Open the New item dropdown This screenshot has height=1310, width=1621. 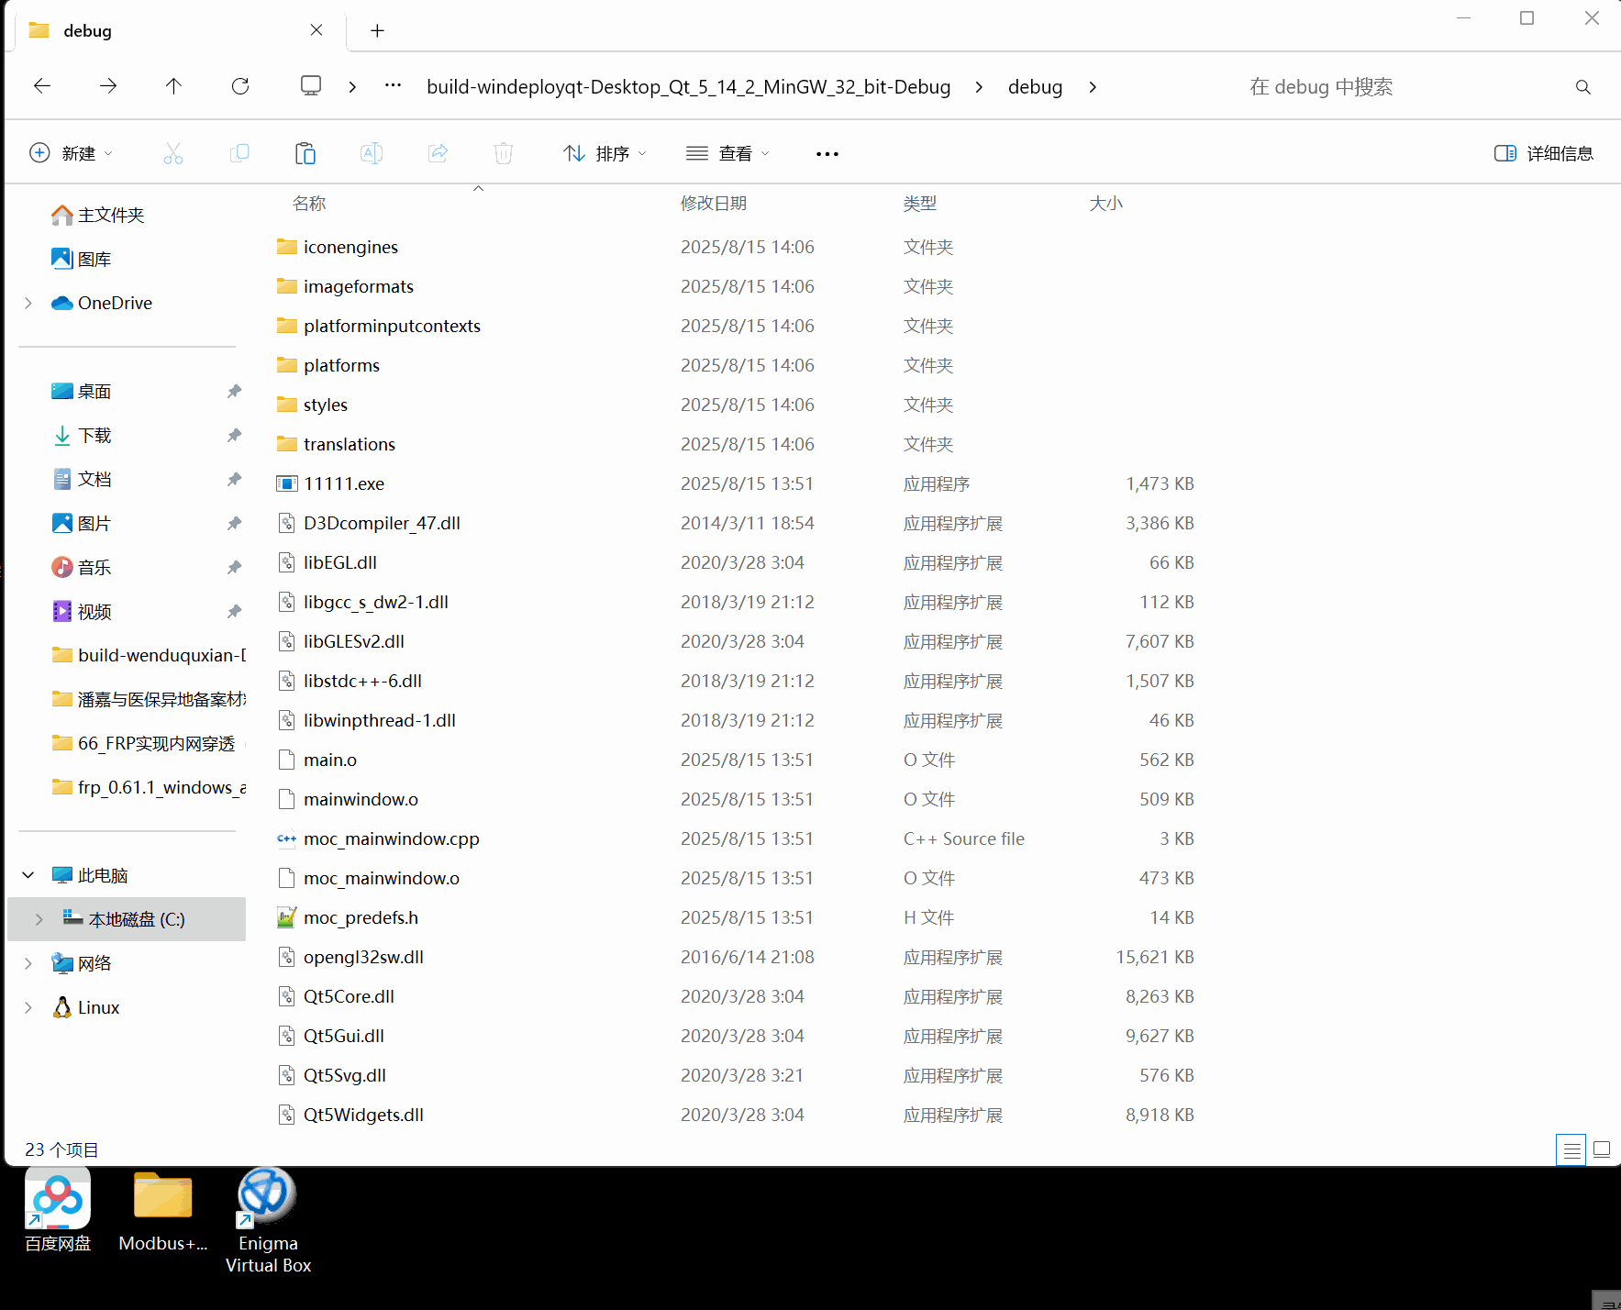(72, 153)
